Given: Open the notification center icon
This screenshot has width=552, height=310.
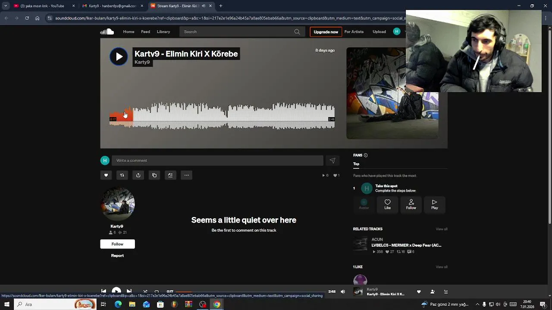Looking at the screenshot, I should click(543, 304).
